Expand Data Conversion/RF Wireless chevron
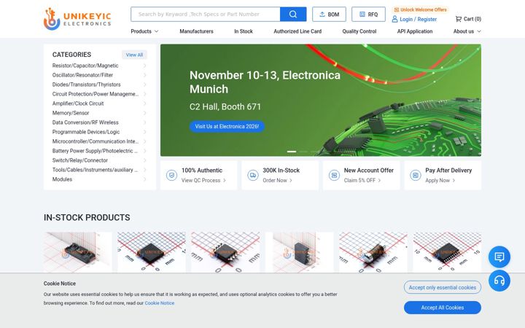 144,122
